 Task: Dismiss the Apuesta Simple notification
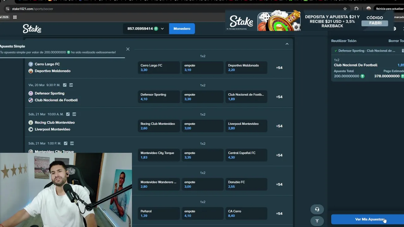click(x=128, y=49)
